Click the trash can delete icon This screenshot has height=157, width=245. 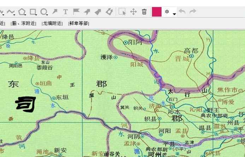tap(144, 12)
